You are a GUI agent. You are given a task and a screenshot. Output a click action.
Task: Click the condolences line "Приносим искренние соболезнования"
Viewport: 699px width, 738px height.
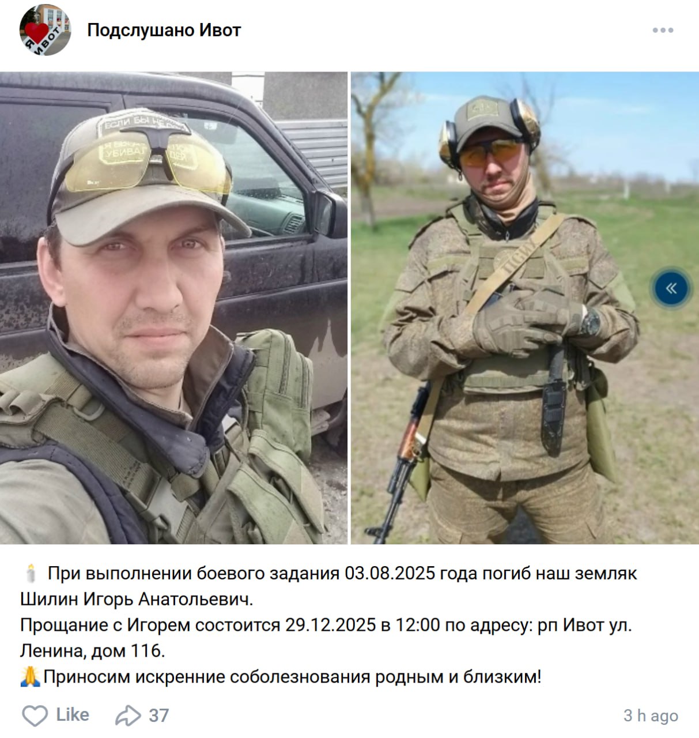[293, 676]
